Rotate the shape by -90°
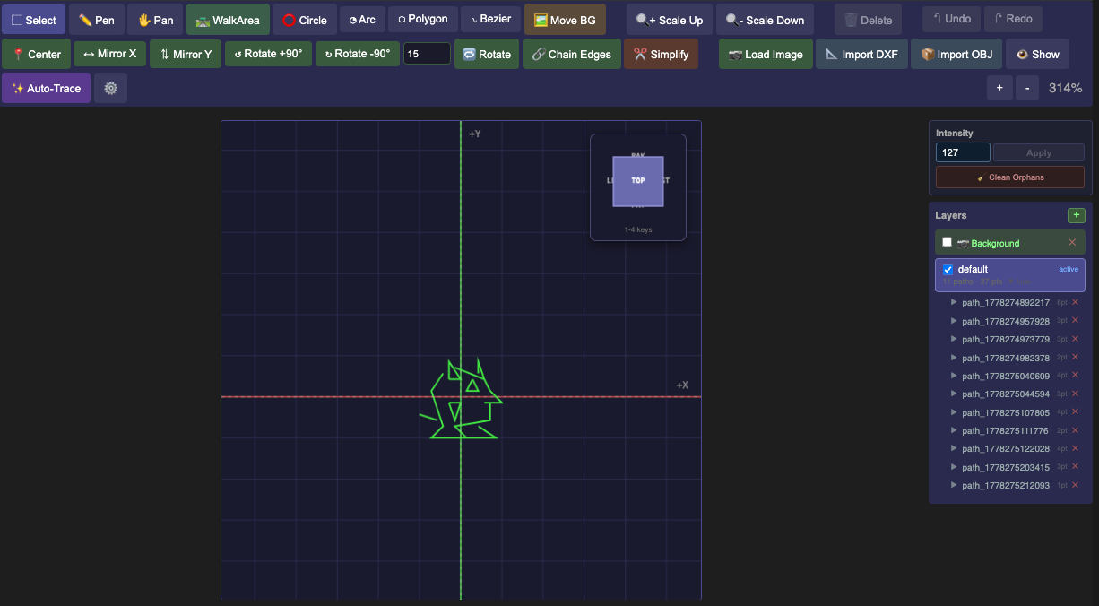The height and width of the screenshot is (606, 1099). tap(358, 54)
